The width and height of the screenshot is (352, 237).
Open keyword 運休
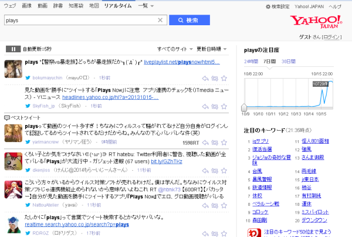tap(306, 204)
